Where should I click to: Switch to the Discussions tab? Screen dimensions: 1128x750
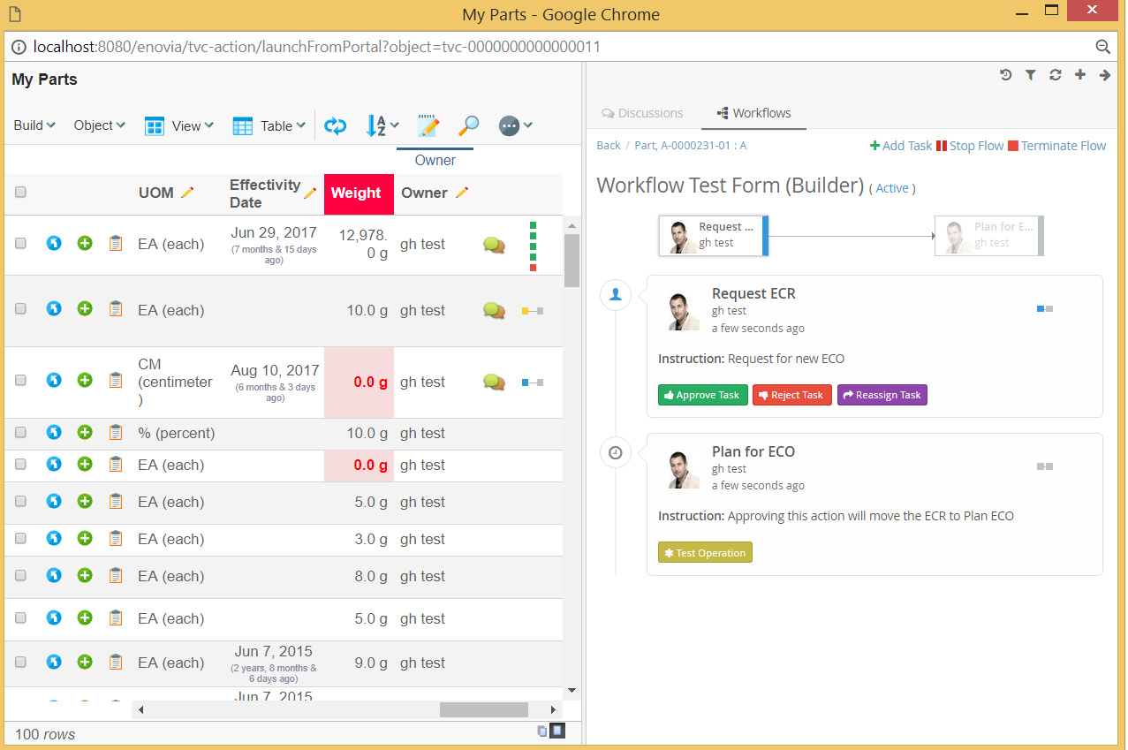(642, 113)
